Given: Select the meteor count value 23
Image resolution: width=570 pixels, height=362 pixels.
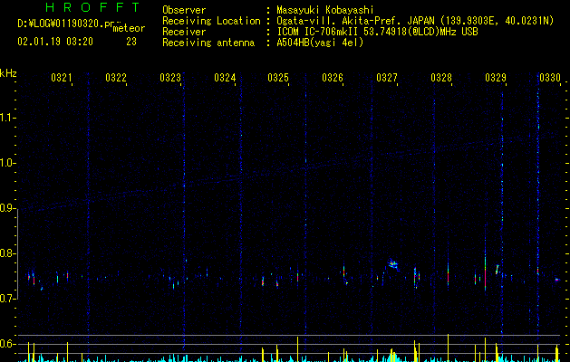Looking at the screenshot, I should point(131,42).
